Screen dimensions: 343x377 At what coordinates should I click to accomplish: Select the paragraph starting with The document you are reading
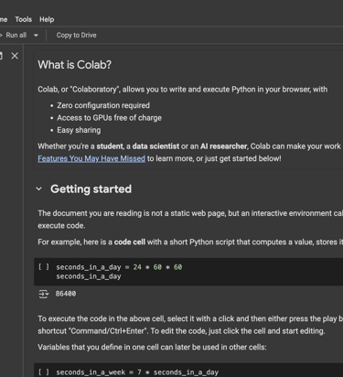tap(190, 220)
